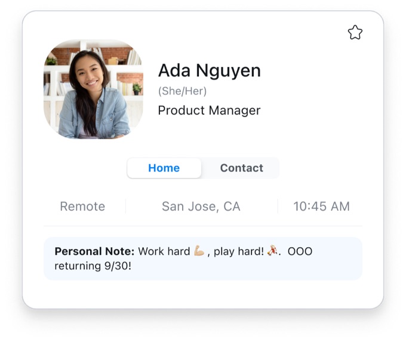The height and width of the screenshot is (342, 406).
Task: Click the party popper emoji in the note
Action: 272,251
